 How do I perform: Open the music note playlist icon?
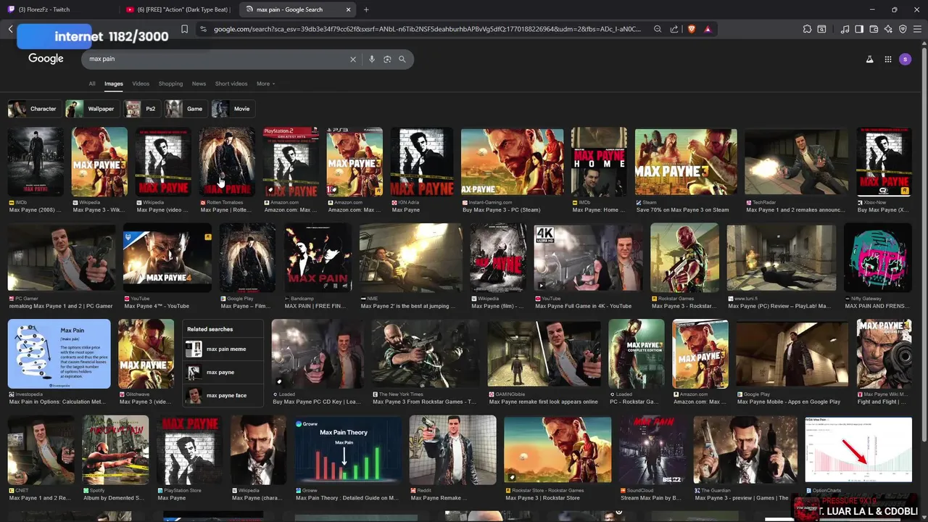click(x=845, y=29)
